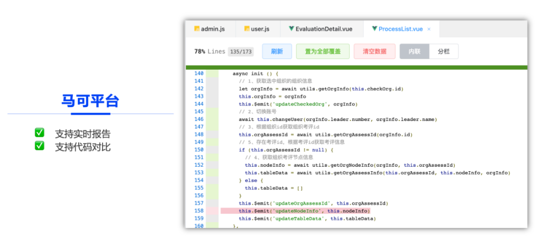Click the 'this.orgInfo = orgInfo' line
Image resolution: width=538 pixels, height=244 pixels.
[272, 97]
